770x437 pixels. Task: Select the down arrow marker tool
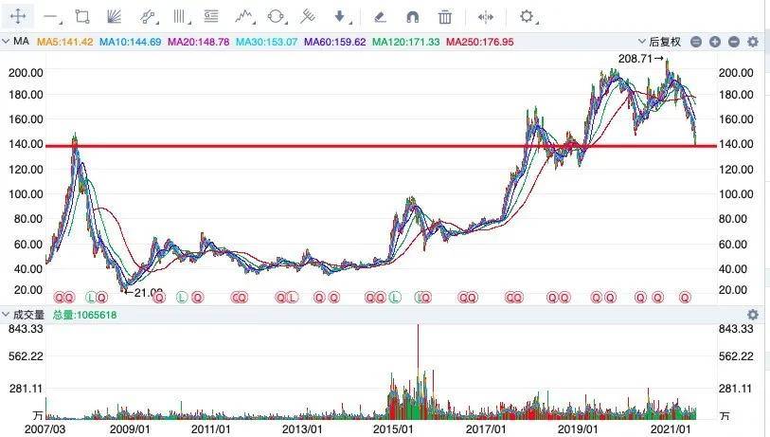click(x=341, y=17)
